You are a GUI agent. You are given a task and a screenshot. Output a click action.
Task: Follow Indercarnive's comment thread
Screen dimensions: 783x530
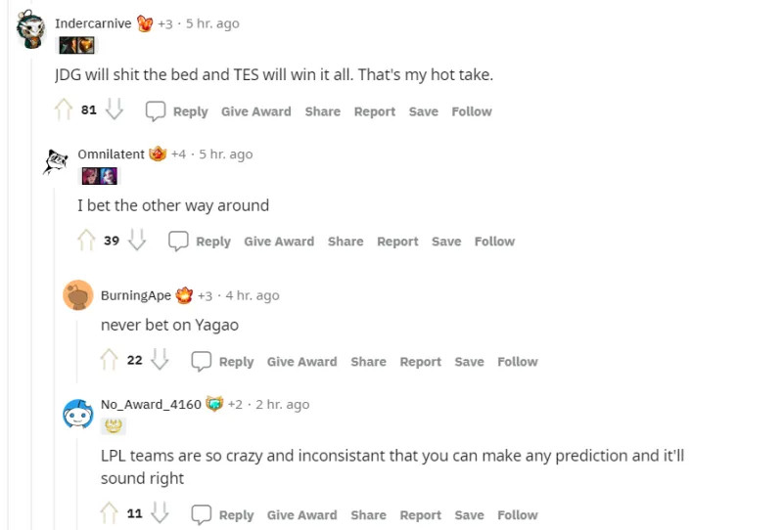point(472,111)
